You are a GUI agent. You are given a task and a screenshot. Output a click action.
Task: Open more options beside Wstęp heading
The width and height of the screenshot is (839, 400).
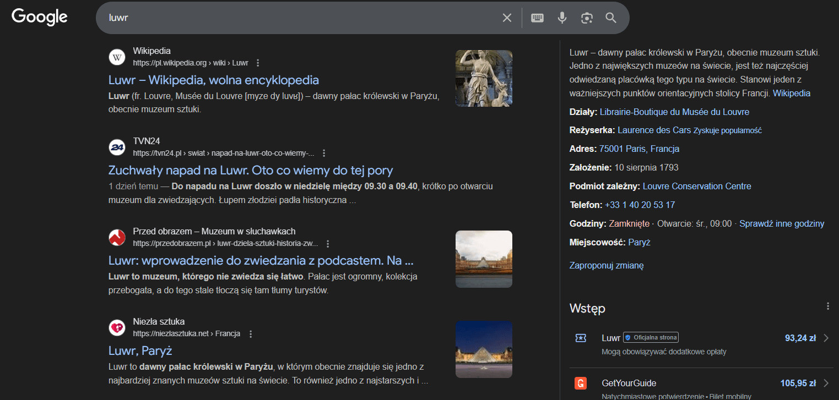(x=827, y=306)
